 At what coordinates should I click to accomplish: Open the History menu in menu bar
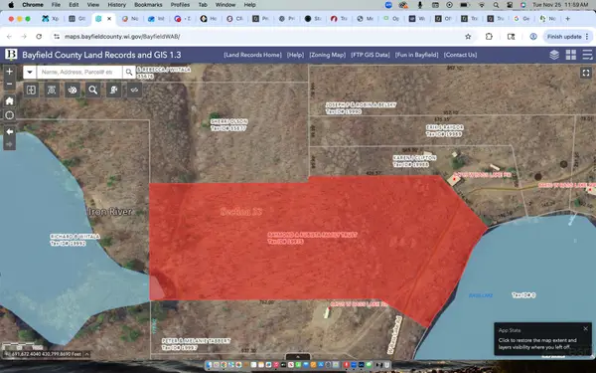[x=116, y=5]
